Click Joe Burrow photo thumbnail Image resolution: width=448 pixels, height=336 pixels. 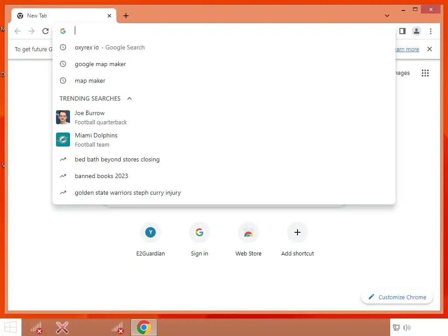coord(63,117)
